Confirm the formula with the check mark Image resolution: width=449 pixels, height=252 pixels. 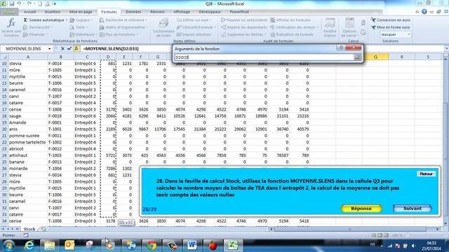[69, 49]
